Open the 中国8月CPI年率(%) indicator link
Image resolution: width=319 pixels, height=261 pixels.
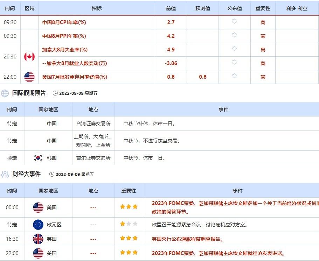coord(64,22)
